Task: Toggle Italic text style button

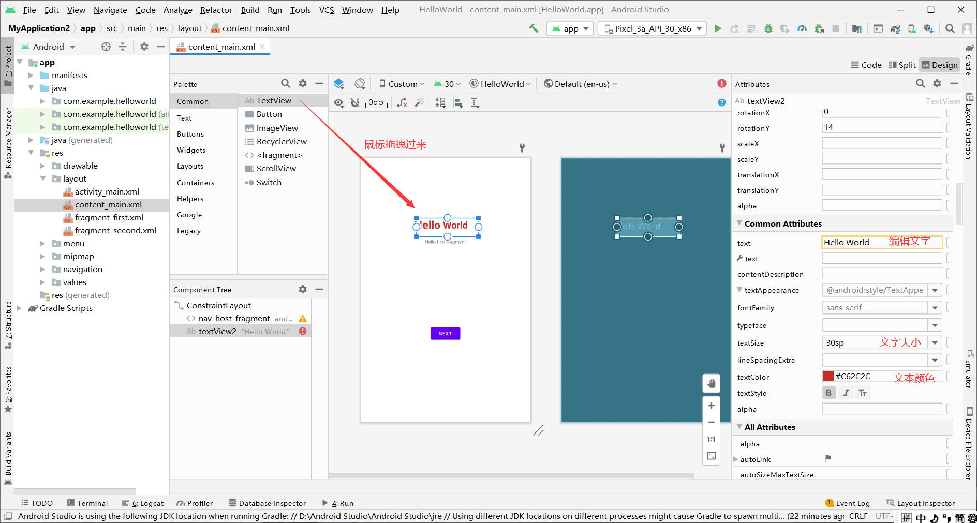Action: 846,393
